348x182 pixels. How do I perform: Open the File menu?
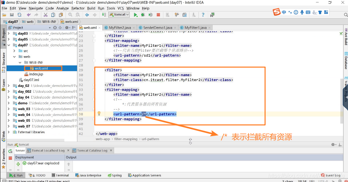(x=4, y=8)
